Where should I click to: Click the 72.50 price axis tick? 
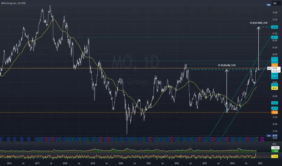click(x=275, y=20)
